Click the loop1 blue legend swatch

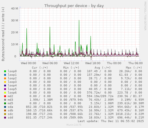click(x=5, y=75)
